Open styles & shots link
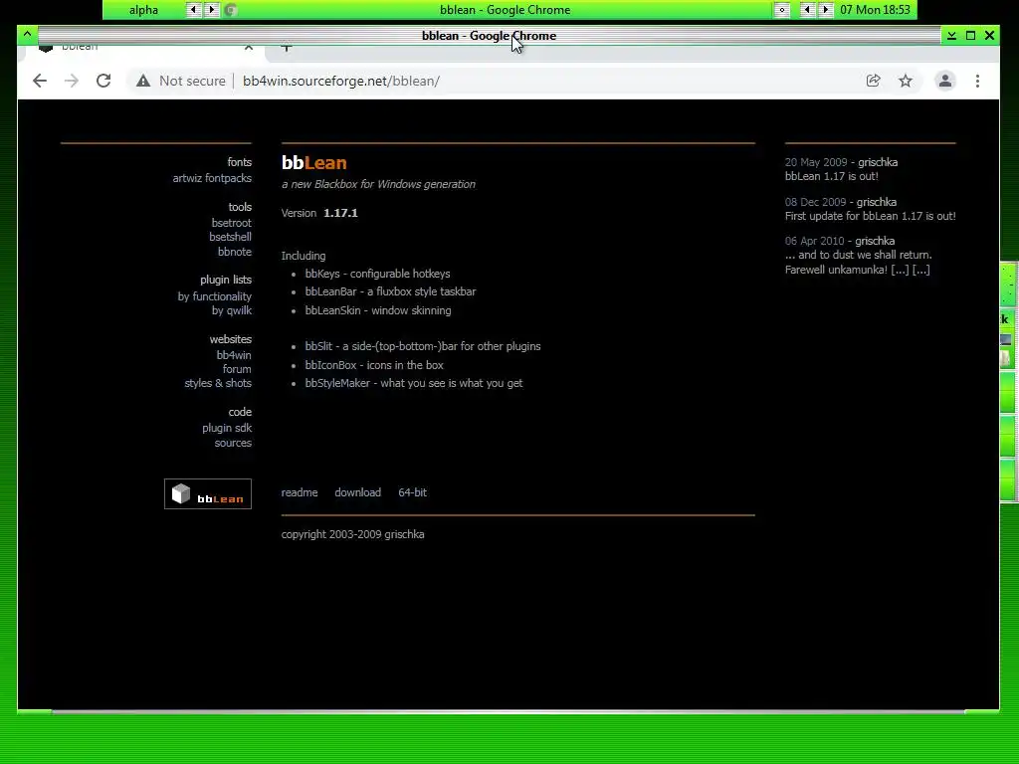The image size is (1019, 764). tap(218, 383)
